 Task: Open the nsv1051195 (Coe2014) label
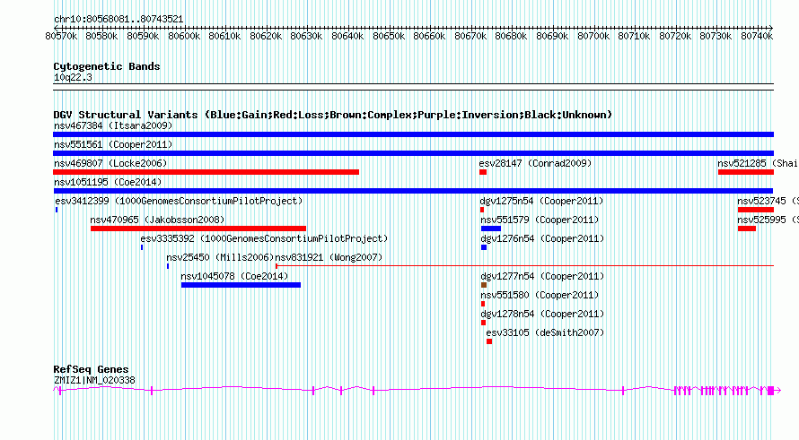(x=108, y=182)
